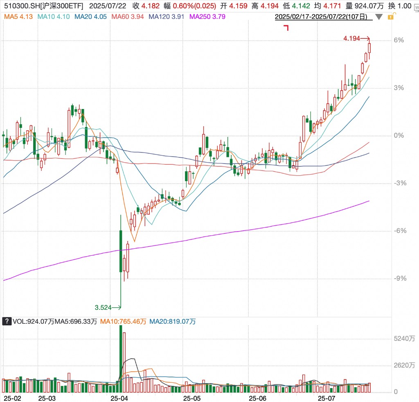Image resolution: width=419 pixels, height=402 pixels.
Task: Click the 2025/02/17-2025/07/22 date range link
Action: coord(323,17)
